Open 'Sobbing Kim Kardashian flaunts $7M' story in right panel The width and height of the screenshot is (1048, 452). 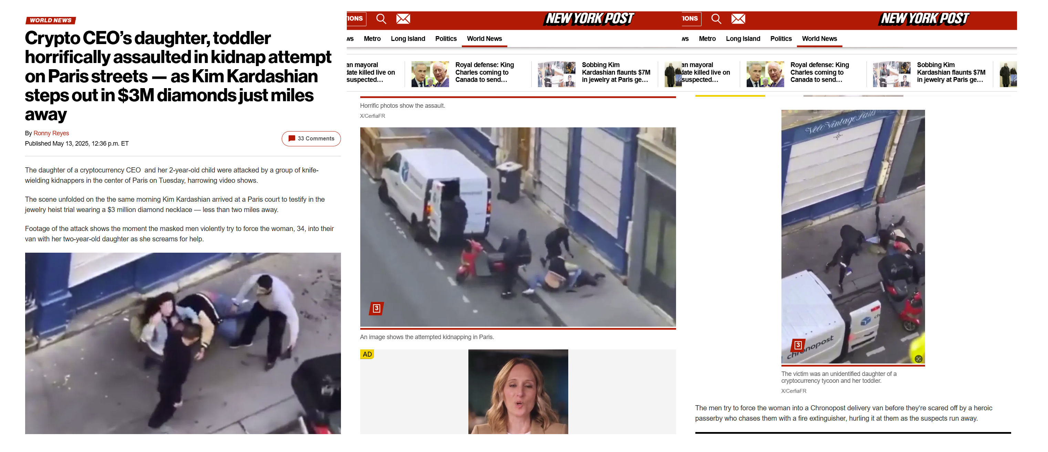click(x=951, y=72)
